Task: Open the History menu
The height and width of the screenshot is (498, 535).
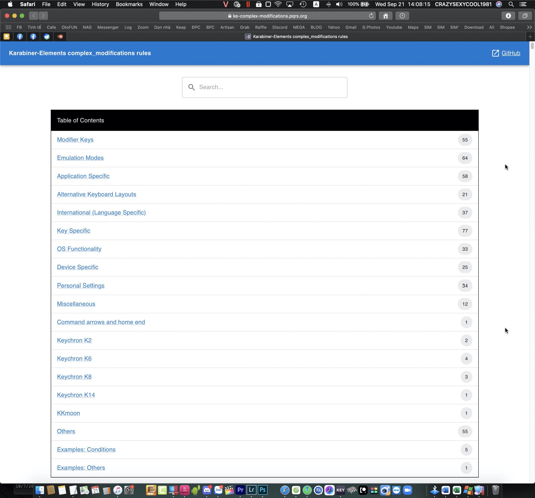Action: [x=100, y=4]
